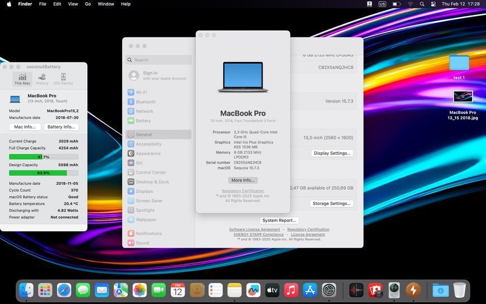Open the ENERGY STAR Compliance link

point(259,235)
